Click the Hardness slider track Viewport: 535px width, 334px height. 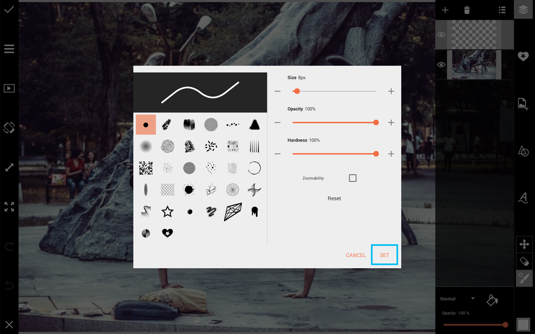tap(334, 154)
